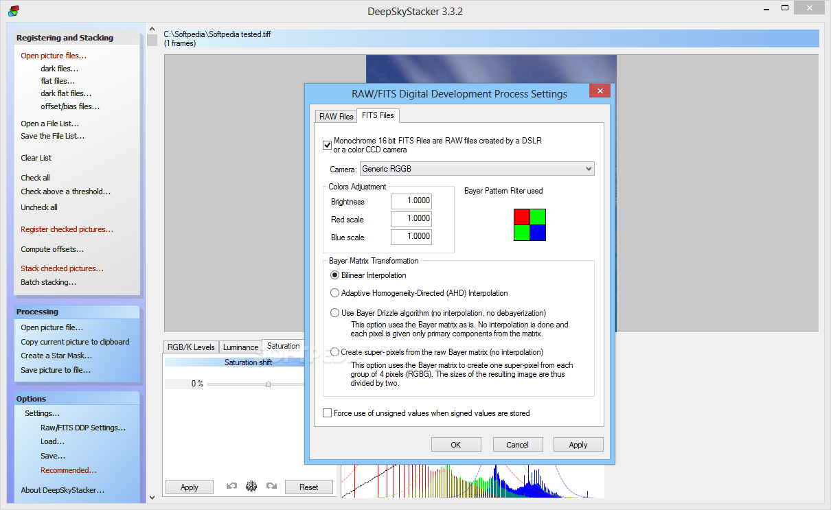The image size is (831, 510).
Task: Click Apply in the DDP settings dialog
Action: [x=578, y=445]
